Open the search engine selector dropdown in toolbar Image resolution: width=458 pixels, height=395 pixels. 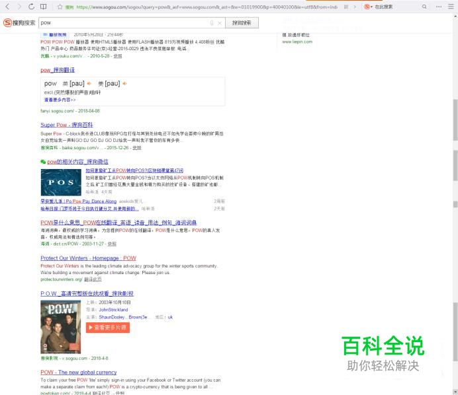pyautogui.click(x=369, y=7)
